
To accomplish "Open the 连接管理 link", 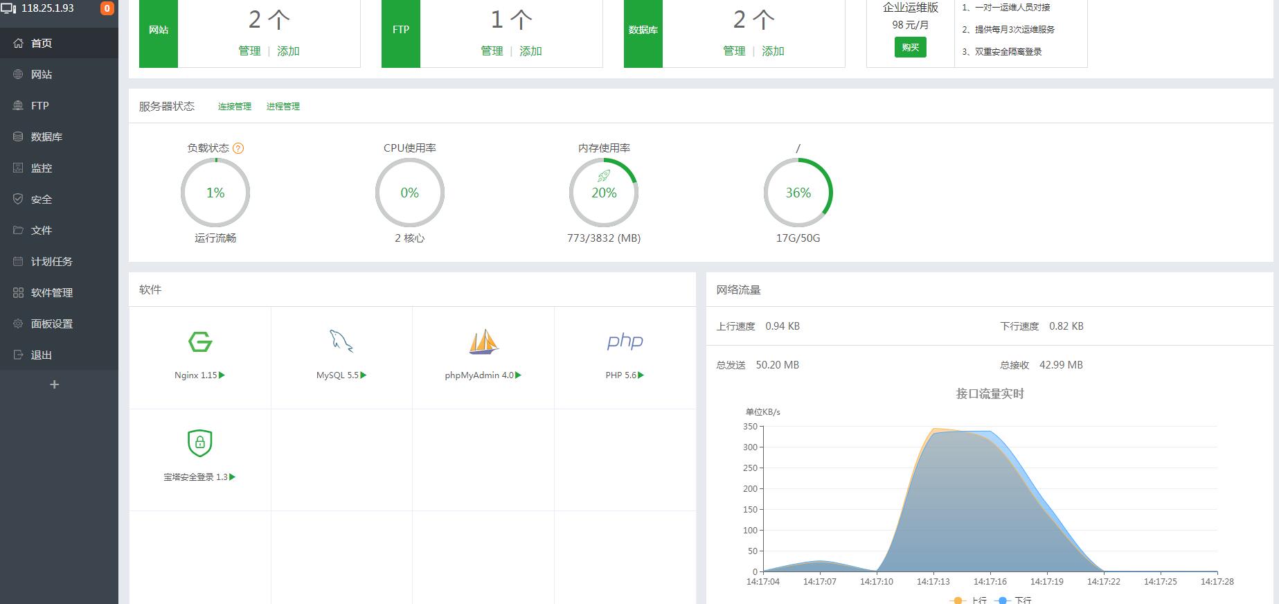I will click(x=235, y=107).
